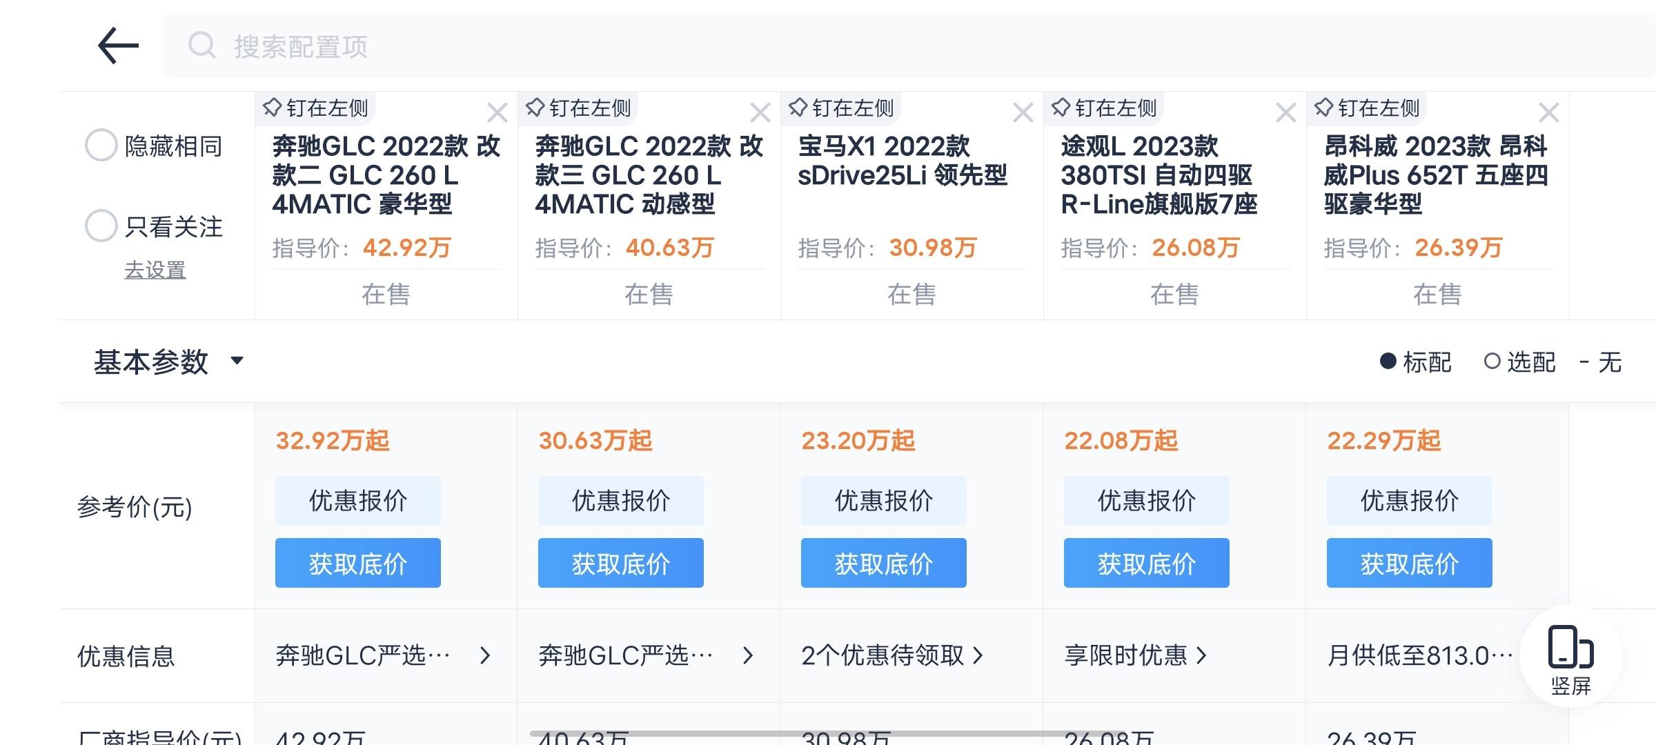The height and width of the screenshot is (745, 1656).
Task: Click the 32.92万起 reference price
Action: tap(333, 440)
